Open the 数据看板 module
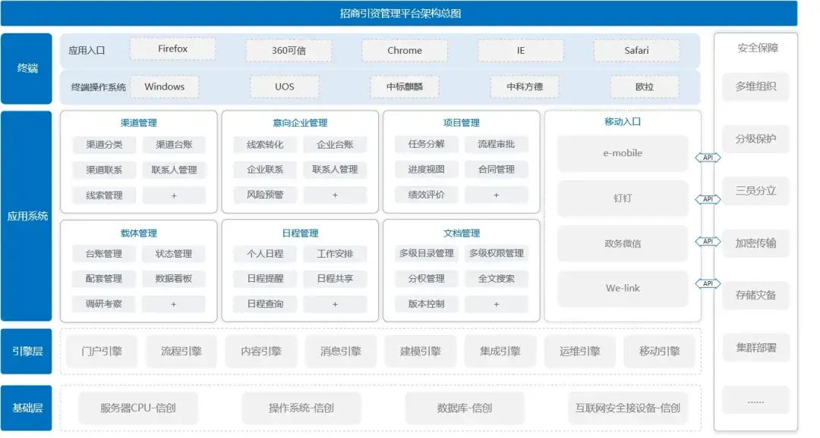This screenshot has width=820, height=438. [174, 278]
